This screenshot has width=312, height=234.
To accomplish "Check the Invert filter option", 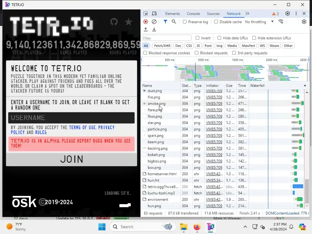I will point(197,38).
